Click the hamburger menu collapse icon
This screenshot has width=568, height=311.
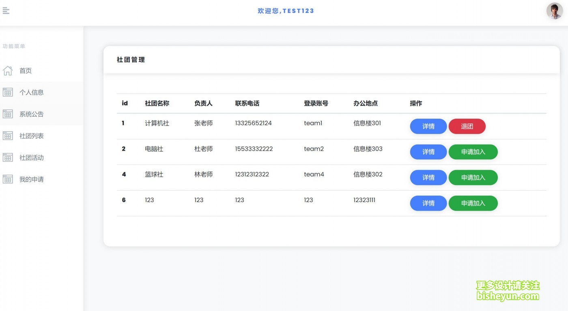pyautogui.click(x=6, y=11)
